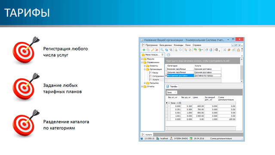Click the pencil Edit record icon

click(153, 50)
